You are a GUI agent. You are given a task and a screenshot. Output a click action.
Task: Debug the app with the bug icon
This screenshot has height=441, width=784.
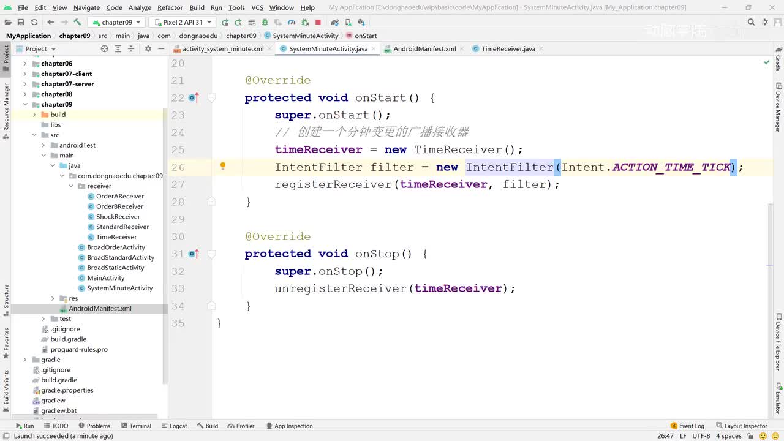coord(265,22)
